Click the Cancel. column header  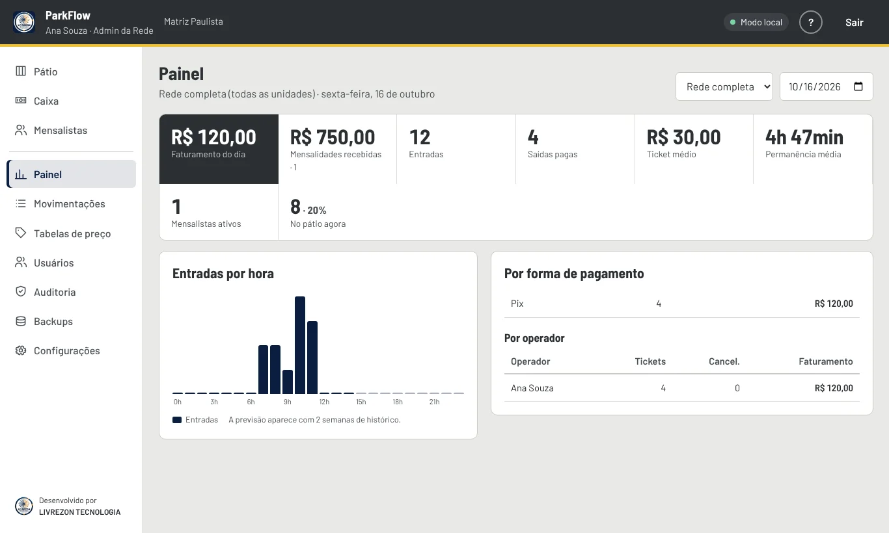coord(724,361)
